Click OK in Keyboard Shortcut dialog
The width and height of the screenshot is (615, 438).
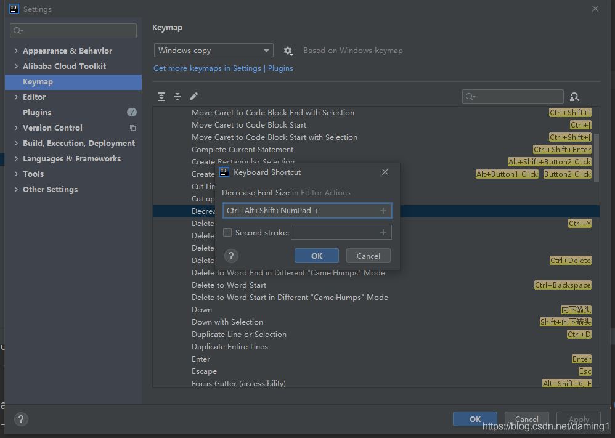click(317, 256)
